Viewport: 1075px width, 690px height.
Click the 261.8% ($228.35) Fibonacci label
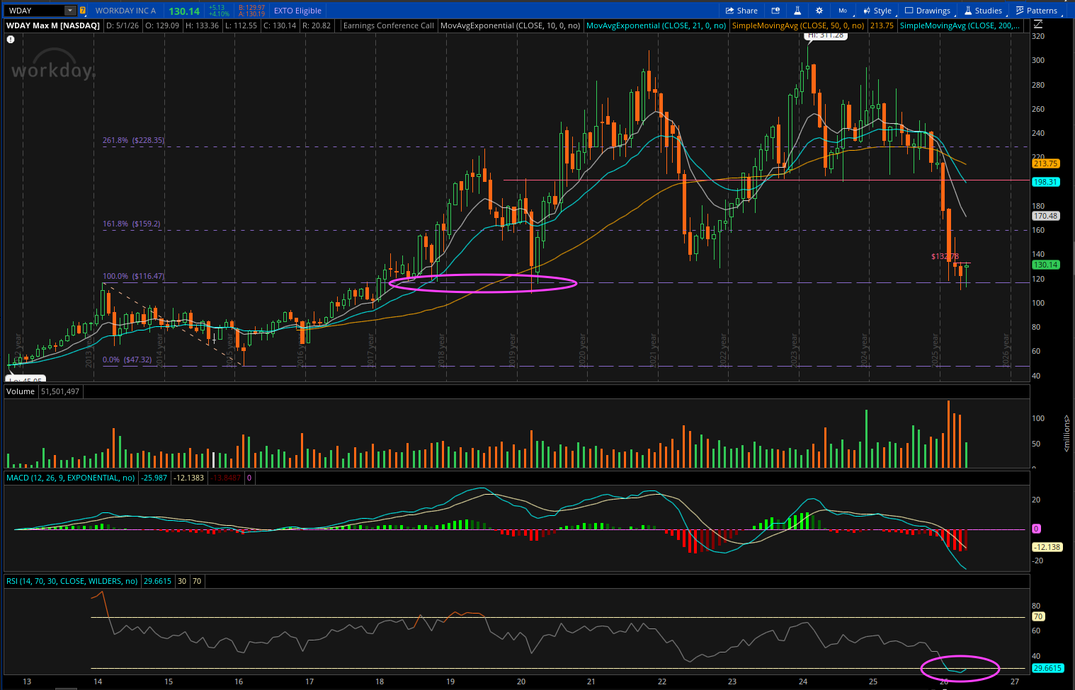(x=134, y=140)
